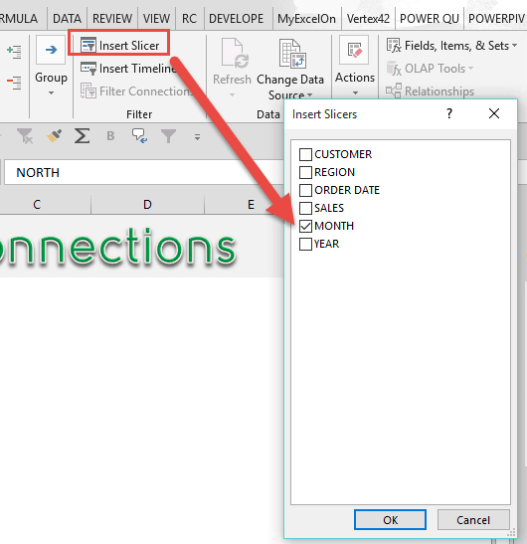The height and width of the screenshot is (544, 527).
Task: Click the comment bubble icon in toolbar
Action: pos(139,136)
